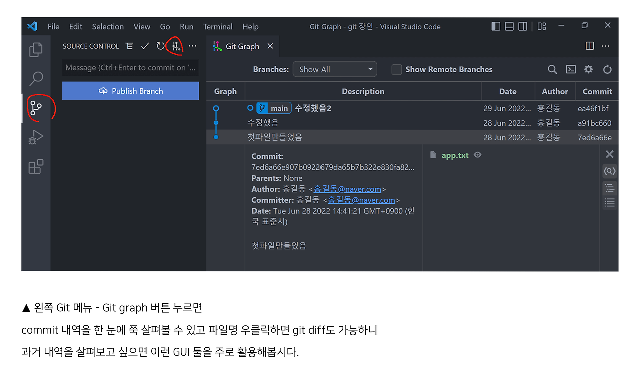Screen dimensions: 641x377
Task: Open the Git Graph terminal icon
Action: (571, 69)
